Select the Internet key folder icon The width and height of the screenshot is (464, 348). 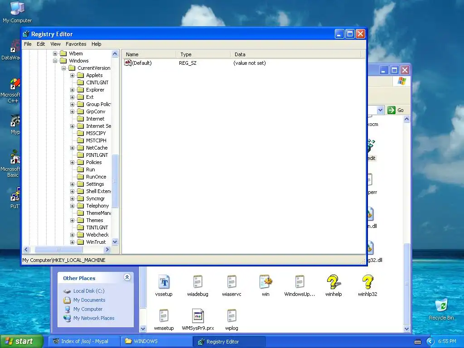81,119
